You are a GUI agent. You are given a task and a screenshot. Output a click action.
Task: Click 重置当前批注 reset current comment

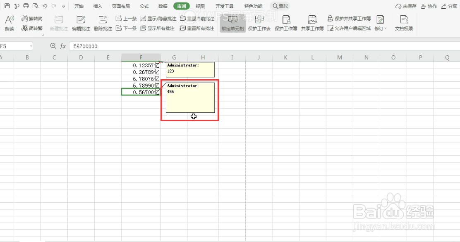(197, 19)
